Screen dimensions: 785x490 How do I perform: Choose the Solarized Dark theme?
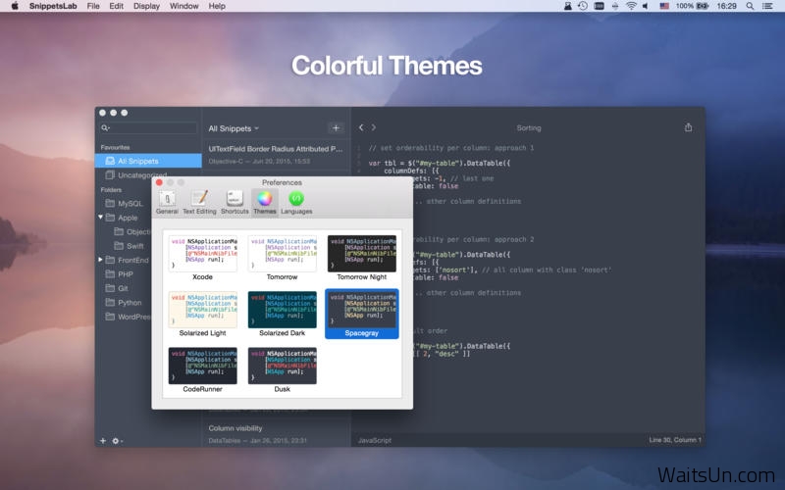click(282, 314)
